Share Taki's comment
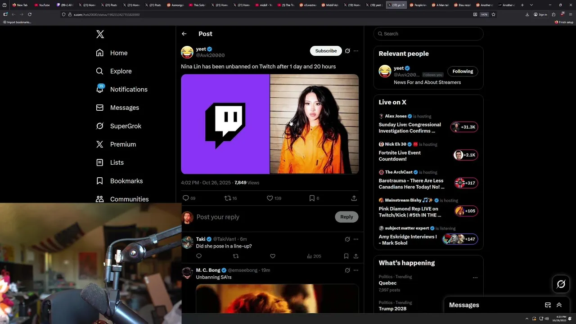Screen dimensions: 576x324 tap(356, 256)
